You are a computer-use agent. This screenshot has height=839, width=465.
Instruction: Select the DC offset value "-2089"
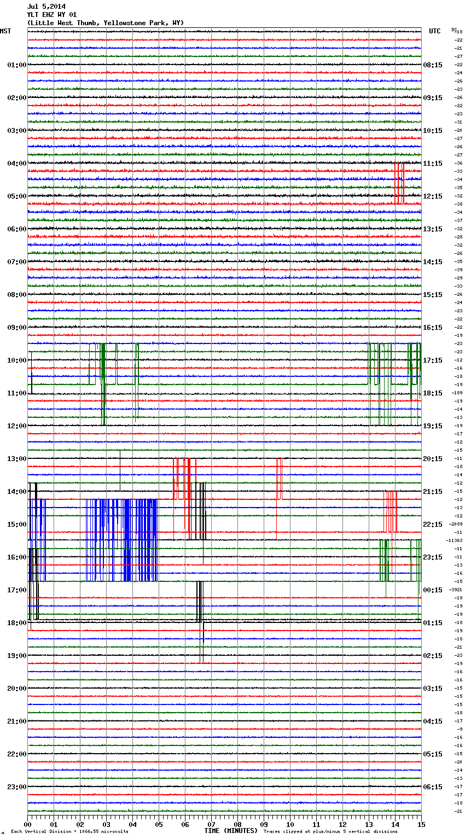456,524
